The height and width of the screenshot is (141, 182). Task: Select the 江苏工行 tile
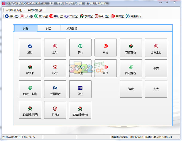(156, 47)
